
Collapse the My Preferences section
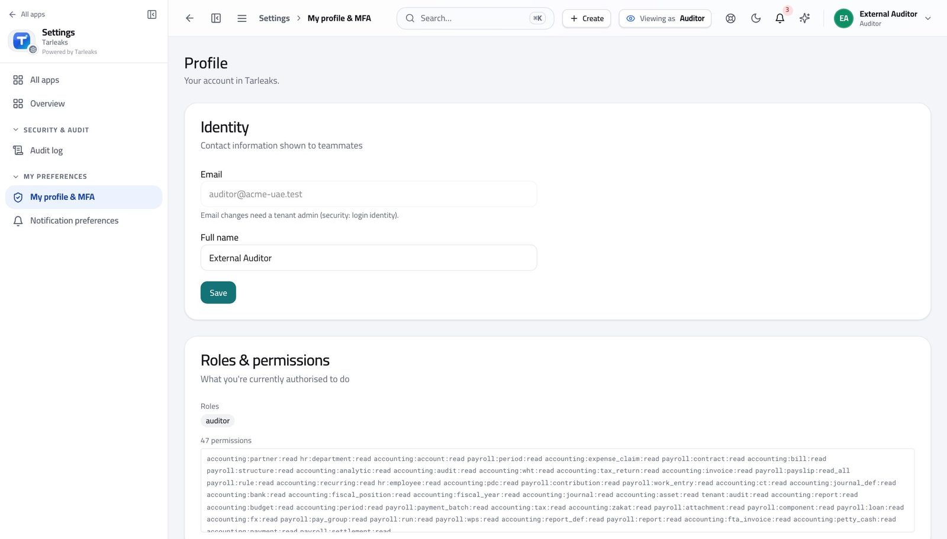click(x=50, y=176)
